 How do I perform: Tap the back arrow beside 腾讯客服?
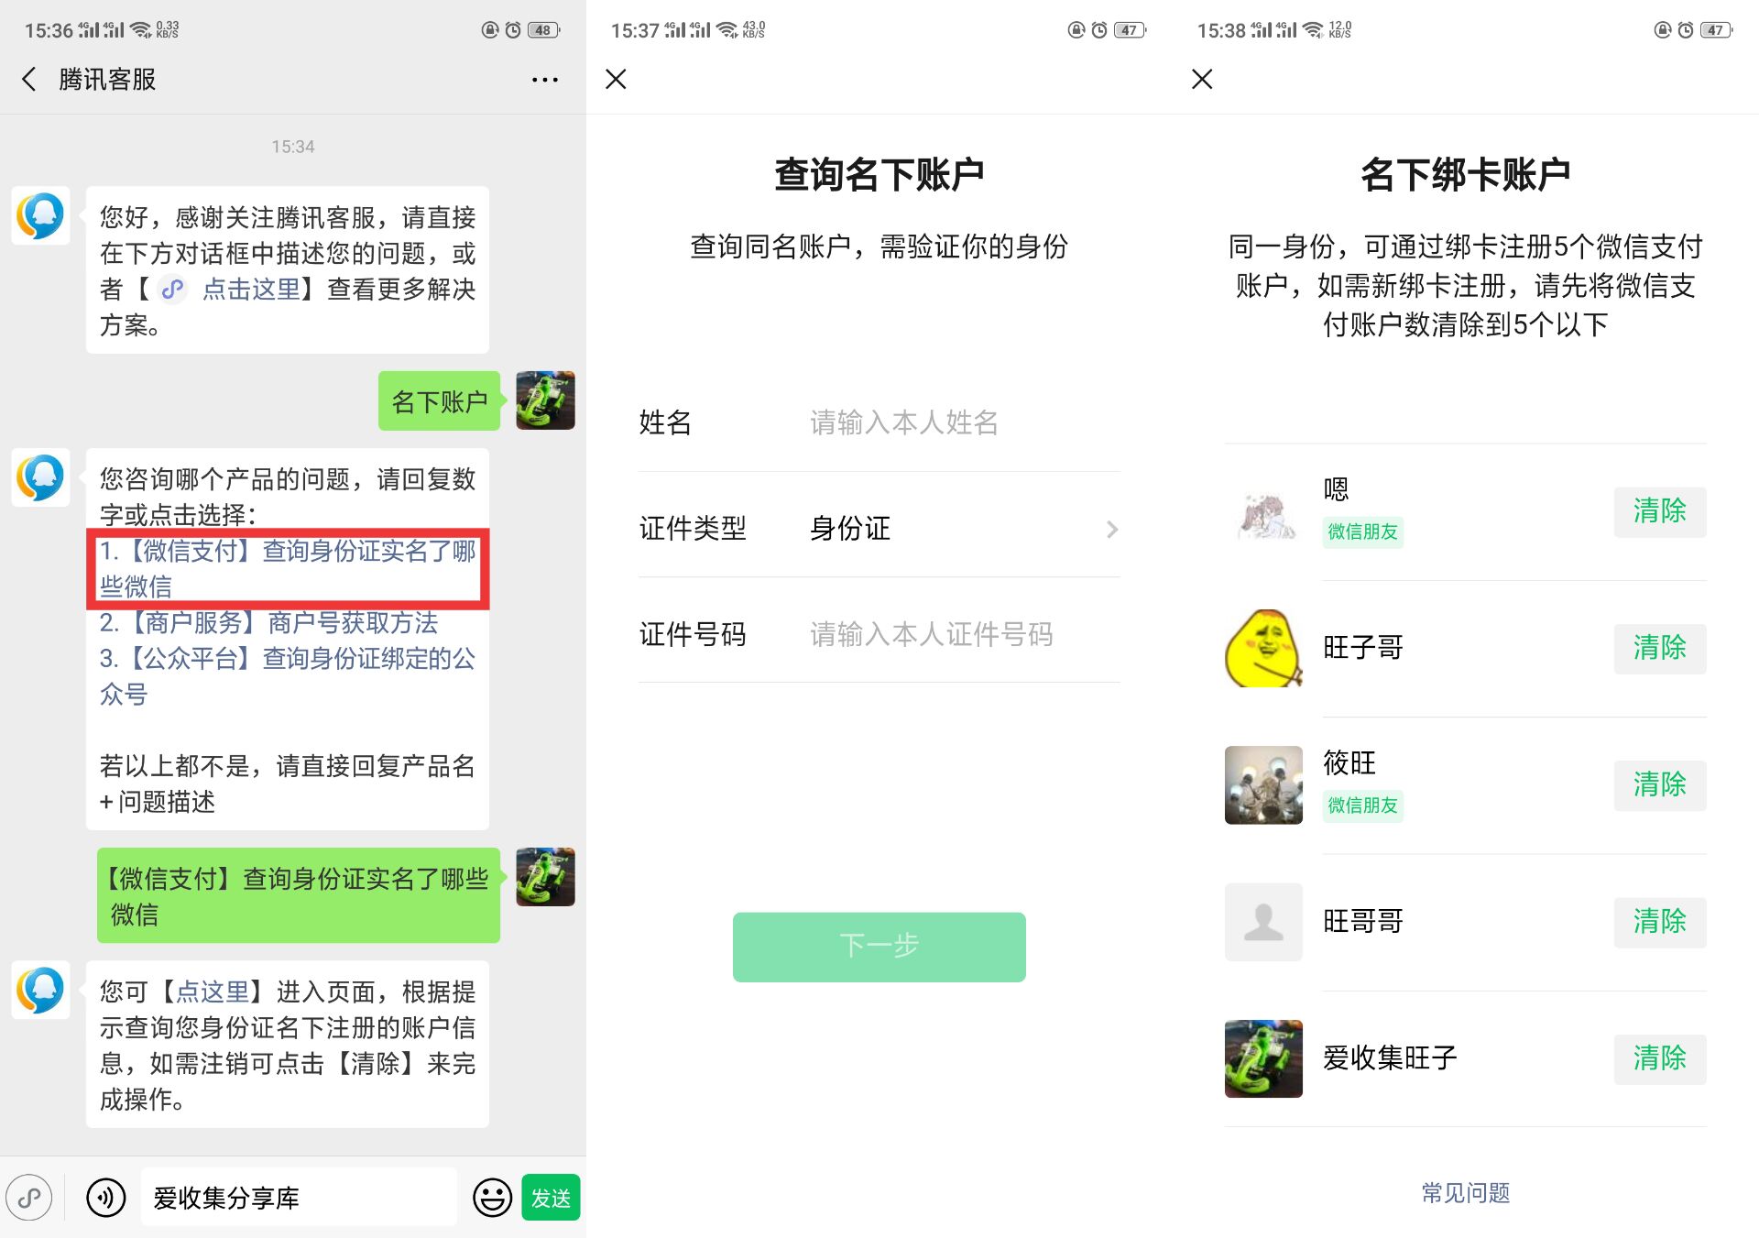point(29,80)
